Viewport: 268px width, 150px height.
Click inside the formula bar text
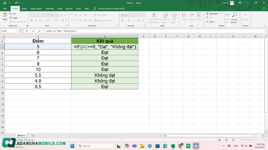pyautogui.click(x=61, y=31)
